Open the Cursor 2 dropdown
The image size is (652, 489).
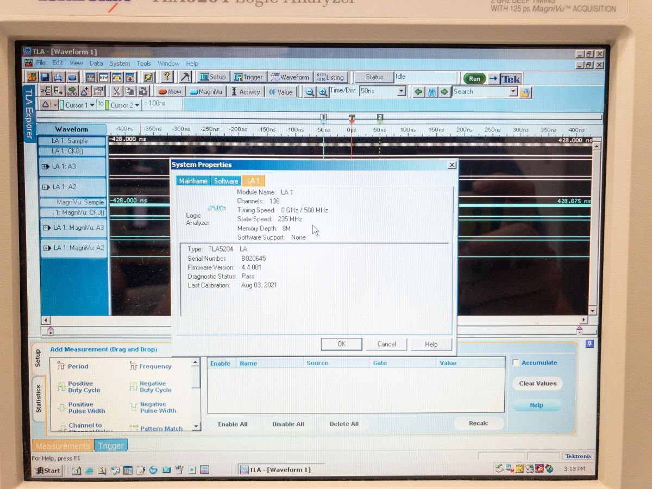pyautogui.click(x=137, y=105)
